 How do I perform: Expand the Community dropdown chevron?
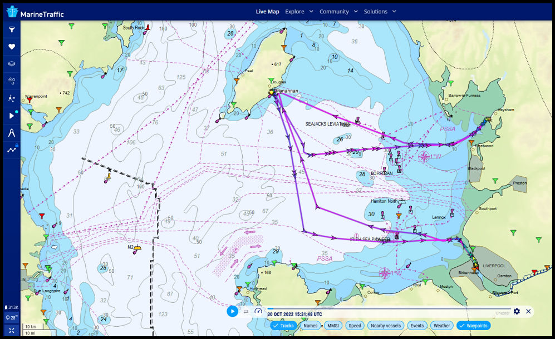[356, 11]
